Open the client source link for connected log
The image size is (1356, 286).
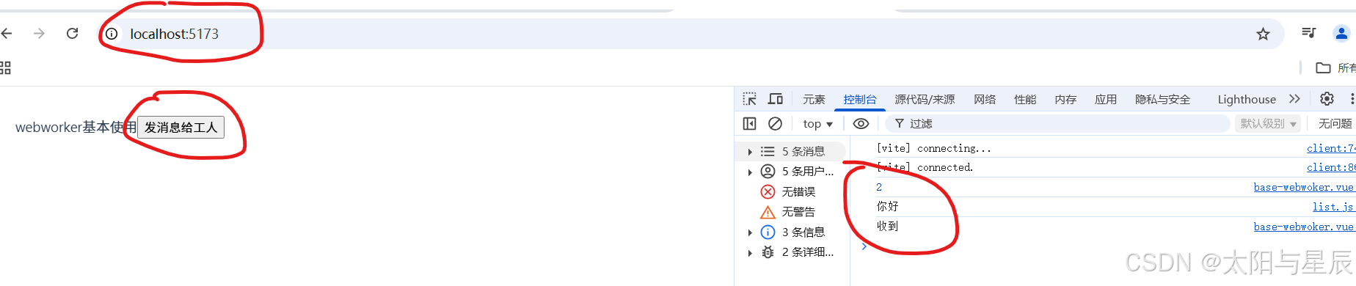[1331, 167]
